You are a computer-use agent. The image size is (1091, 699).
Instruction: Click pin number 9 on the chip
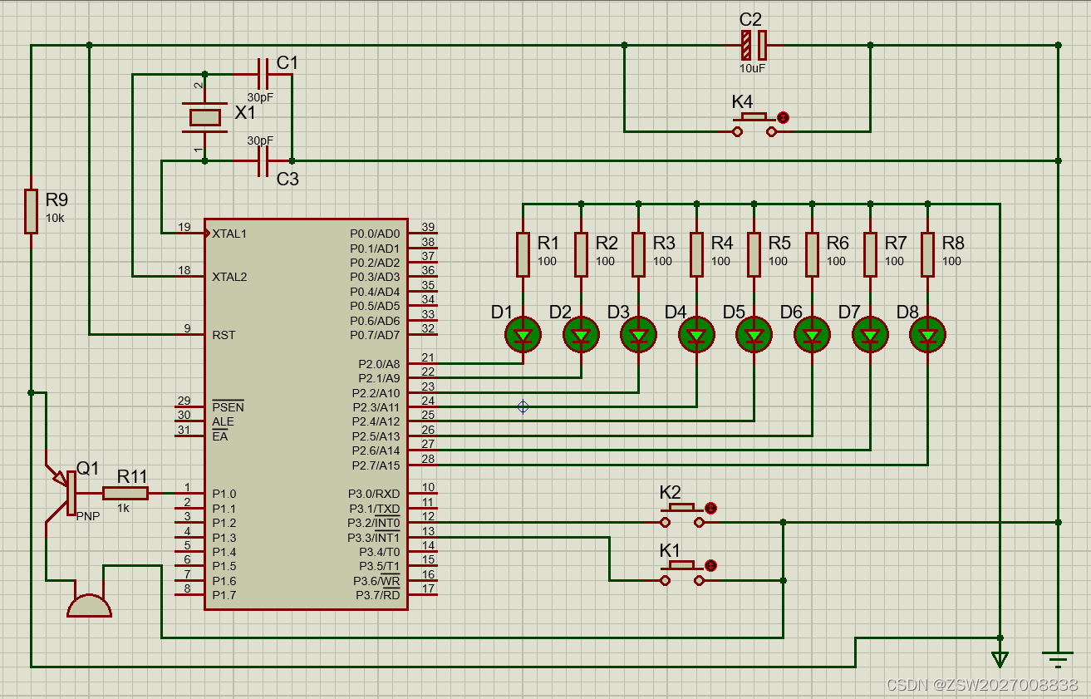[188, 329]
